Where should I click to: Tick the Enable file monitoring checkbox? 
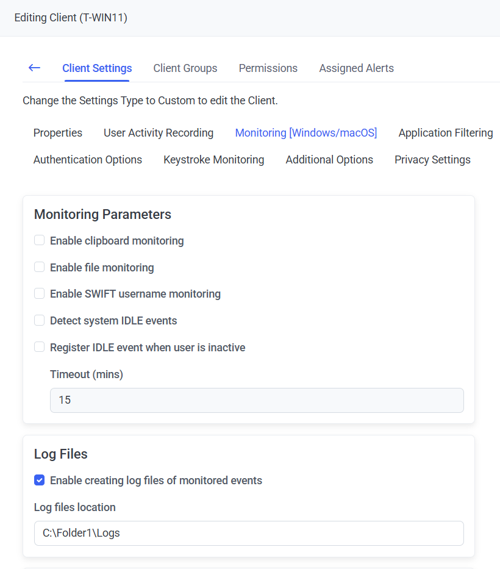point(40,267)
